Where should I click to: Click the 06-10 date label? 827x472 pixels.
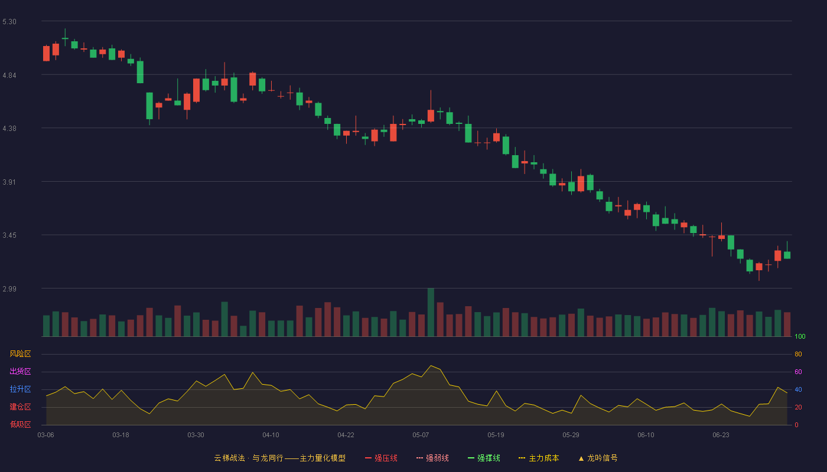click(x=646, y=435)
